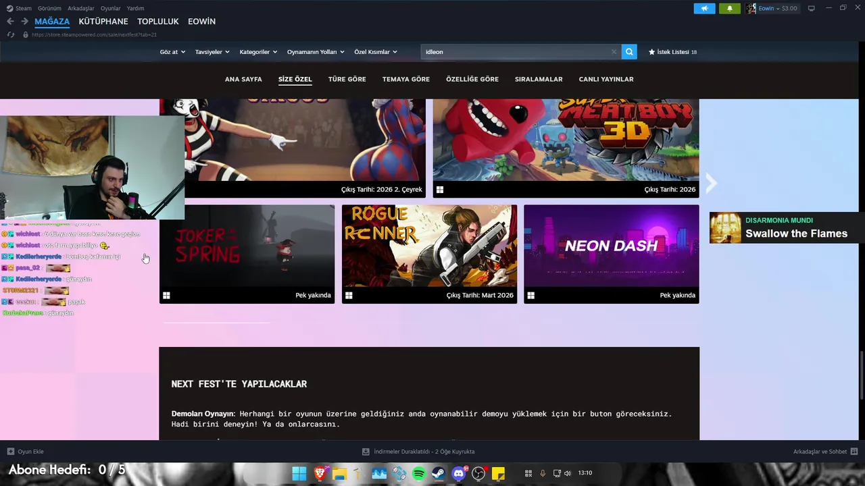Expand the Tavsiyeler dropdown
This screenshot has width=865, height=486.
(212, 52)
